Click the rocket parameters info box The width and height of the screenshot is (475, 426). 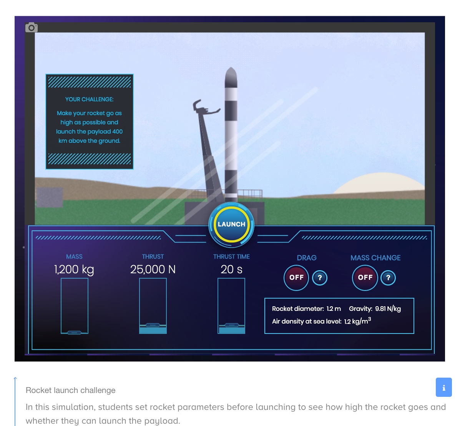(339, 315)
